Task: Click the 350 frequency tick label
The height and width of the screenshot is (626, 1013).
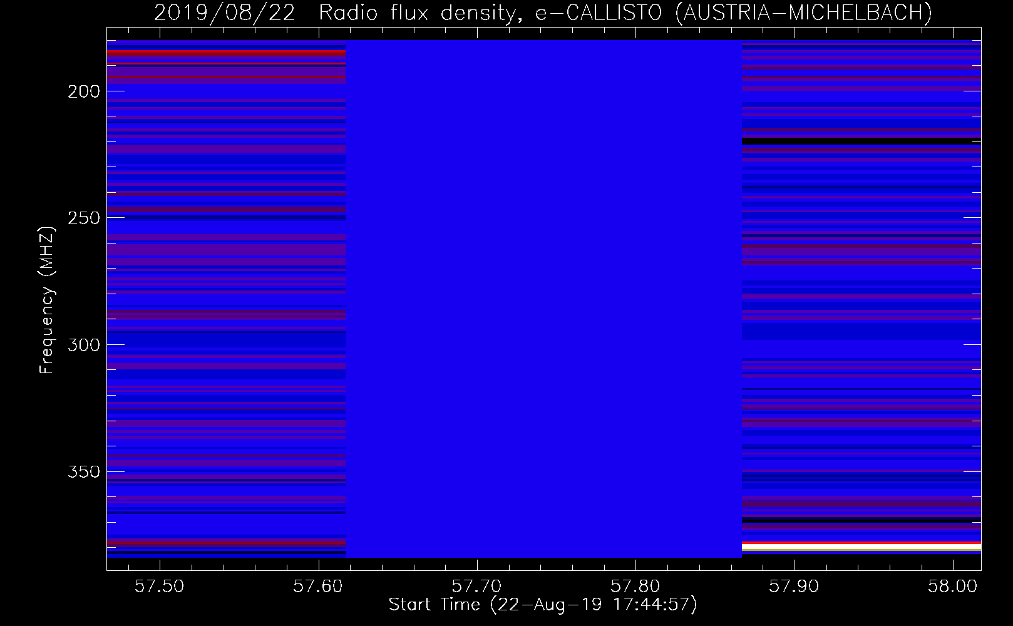Action: tap(84, 472)
